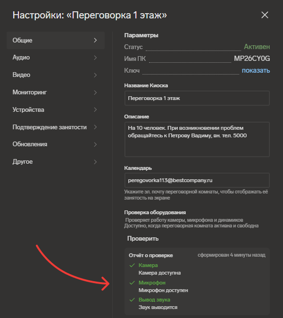The width and height of the screenshot is (283, 318).
Task: Click the green checkmark next to Вывод звука
Action: pos(132,300)
